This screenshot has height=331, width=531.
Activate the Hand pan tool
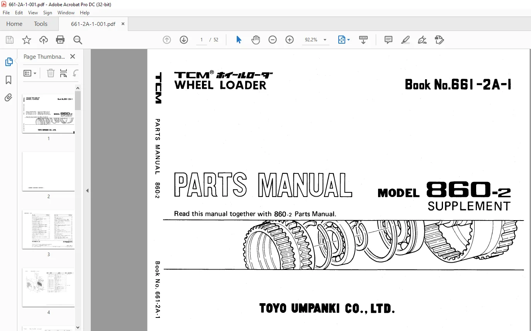(256, 40)
